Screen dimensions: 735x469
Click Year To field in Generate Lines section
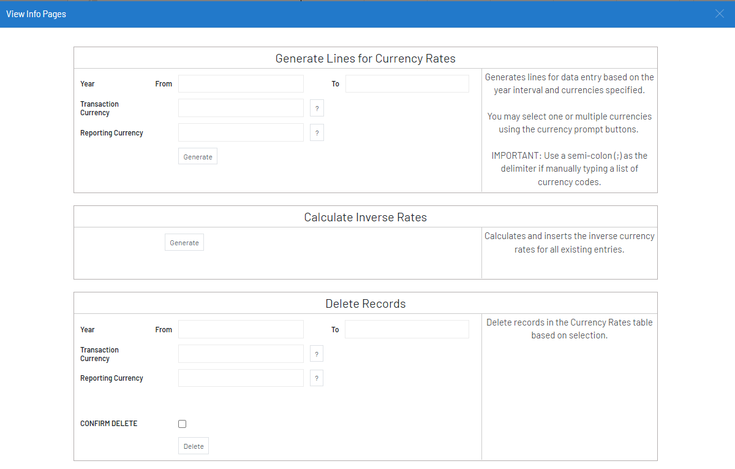tap(407, 84)
